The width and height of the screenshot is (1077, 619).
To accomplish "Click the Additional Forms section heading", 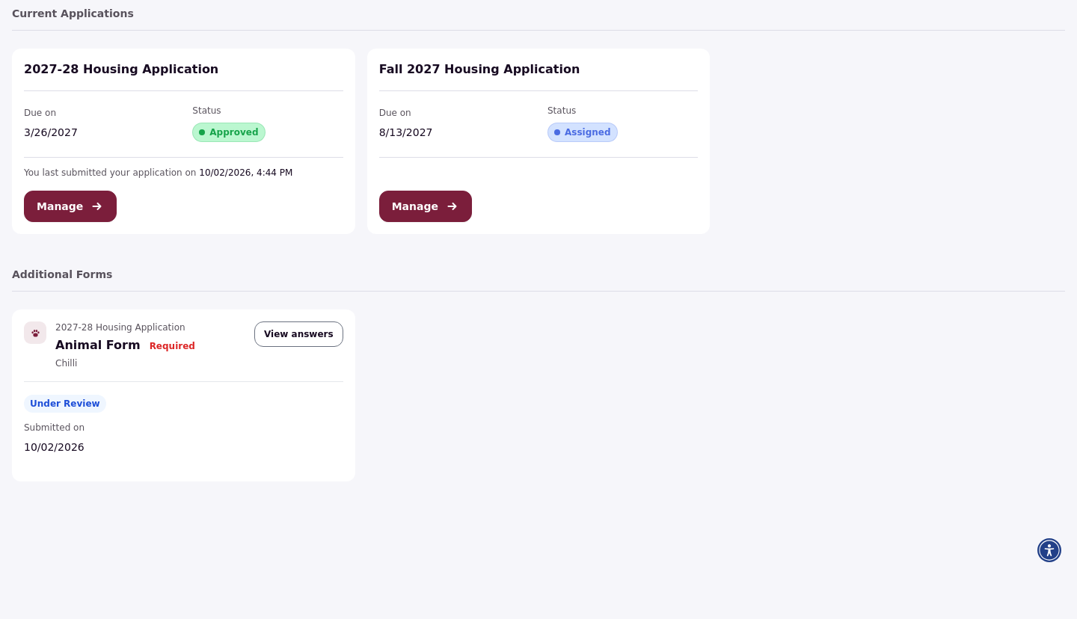I will [62, 274].
